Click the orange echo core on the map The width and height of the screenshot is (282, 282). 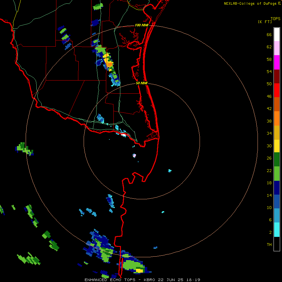110,64
